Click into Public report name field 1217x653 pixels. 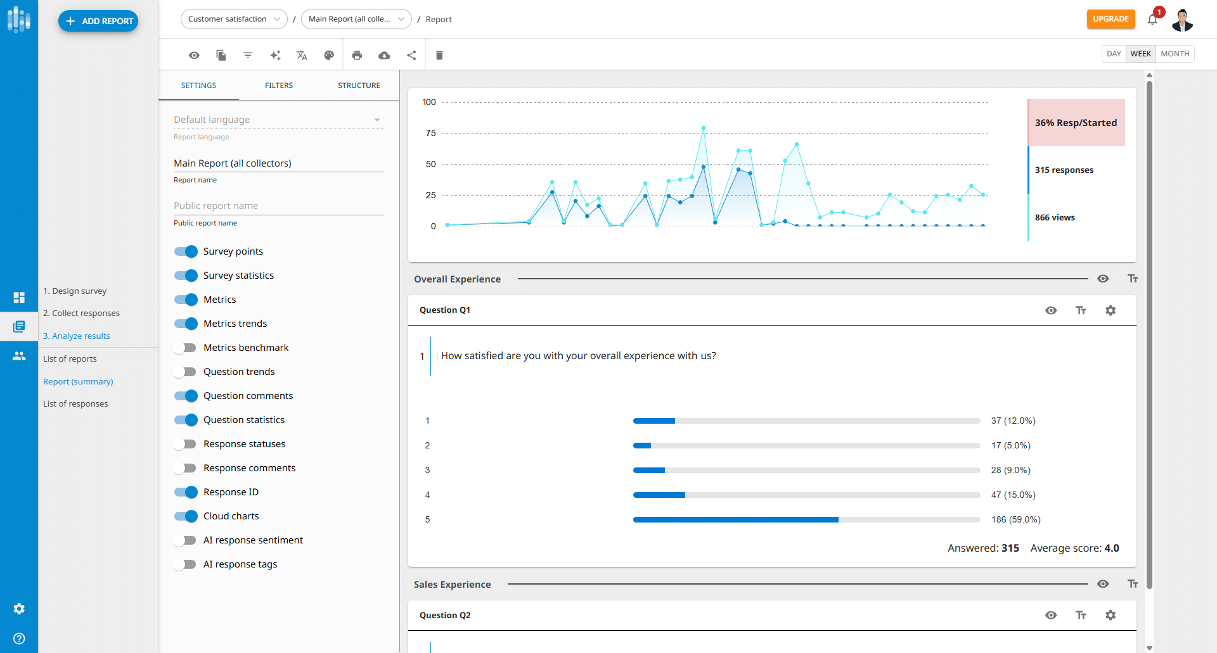click(278, 206)
